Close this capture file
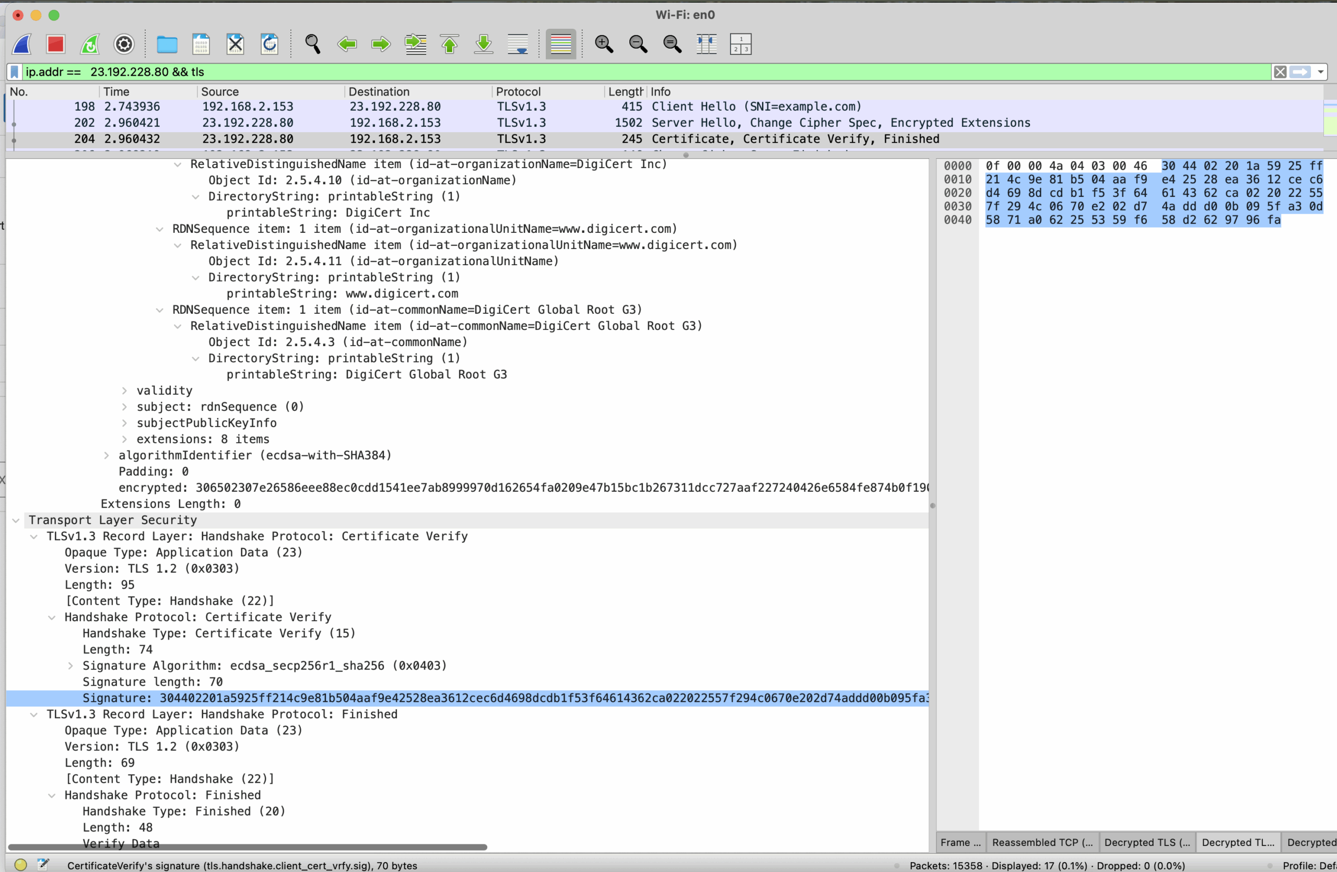1337x872 pixels. (x=236, y=44)
